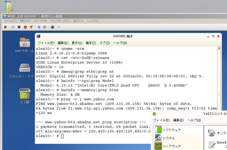227x150 pixels.
Task: Click the Ctrl+Alt+Del toolbar icon
Action: click(x=5, y=27)
